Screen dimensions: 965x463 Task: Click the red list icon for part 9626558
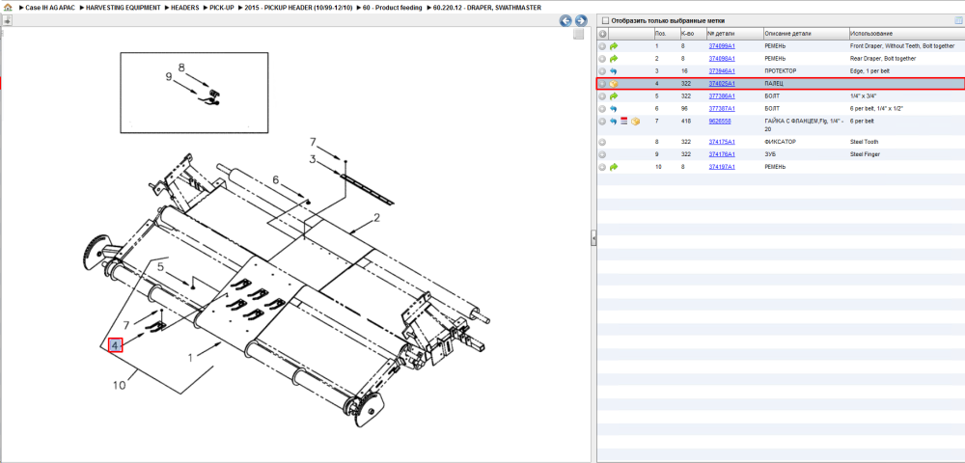[x=624, y=122]
